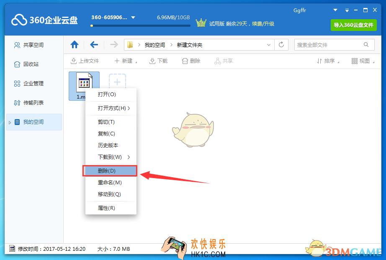Choose 历史版本 in the context menu

click(x=111, y=145)
